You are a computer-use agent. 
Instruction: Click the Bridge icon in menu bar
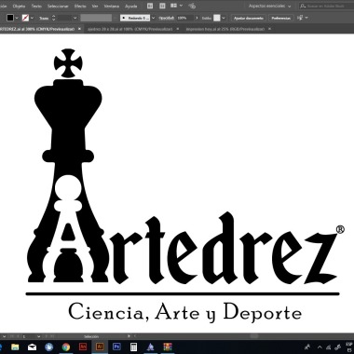tap(150, 6)
